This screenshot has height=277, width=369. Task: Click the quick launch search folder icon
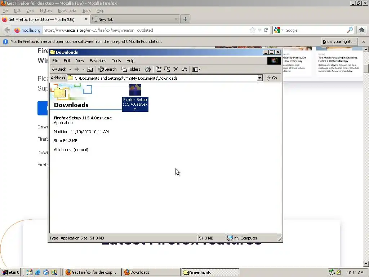pyautogui.click(x=54, y=272)
